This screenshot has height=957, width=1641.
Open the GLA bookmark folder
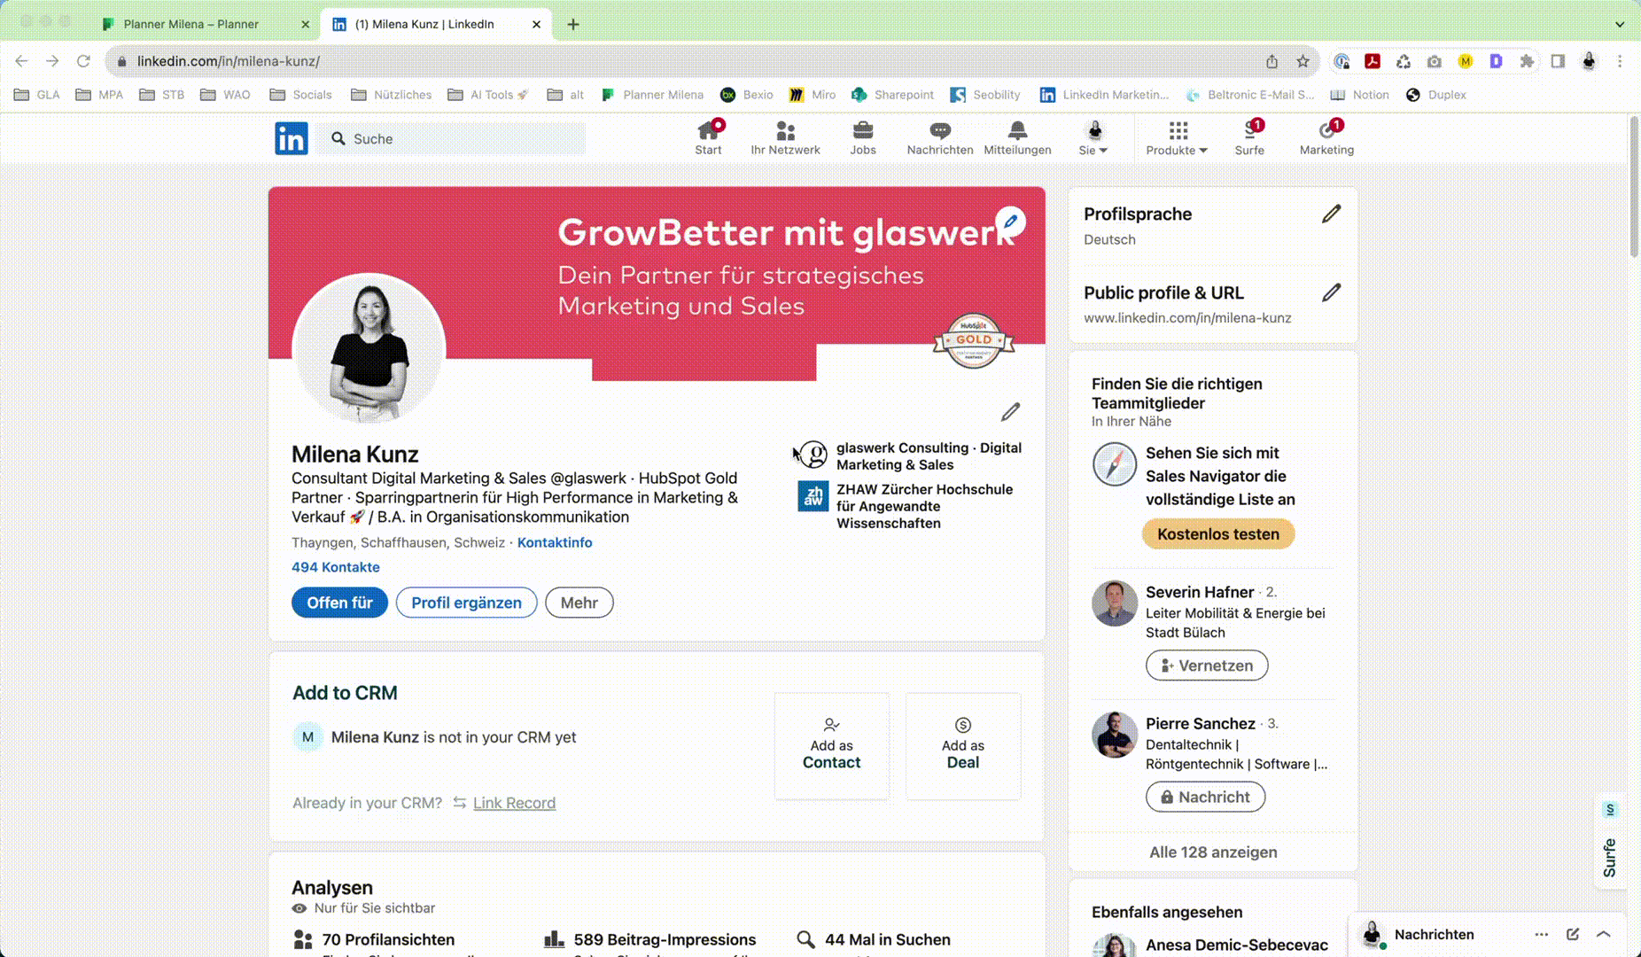pyautogui.click(x=37, y=95)
